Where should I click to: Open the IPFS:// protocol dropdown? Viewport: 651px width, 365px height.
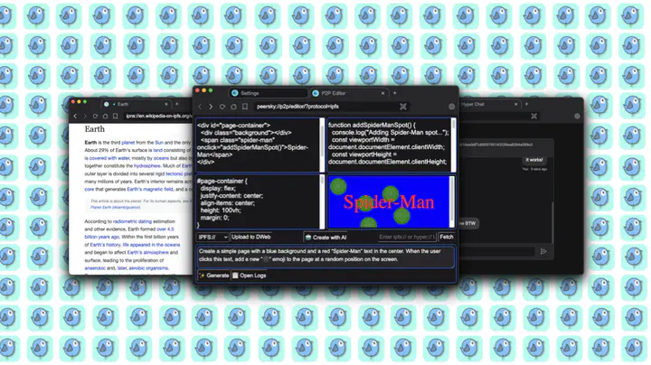pyautogui.click(x=212, y=237)
